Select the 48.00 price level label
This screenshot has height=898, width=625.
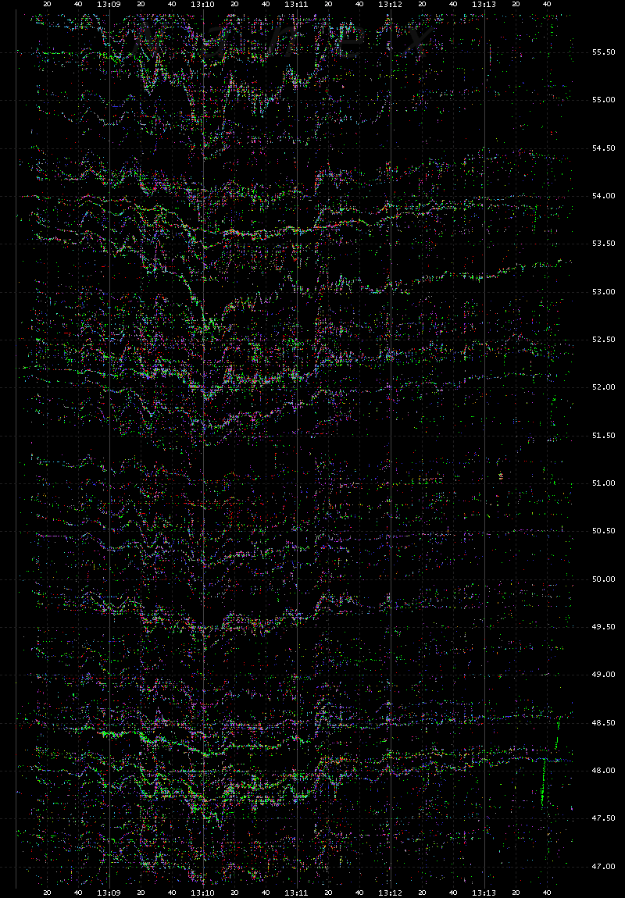(x=604, y=771)
